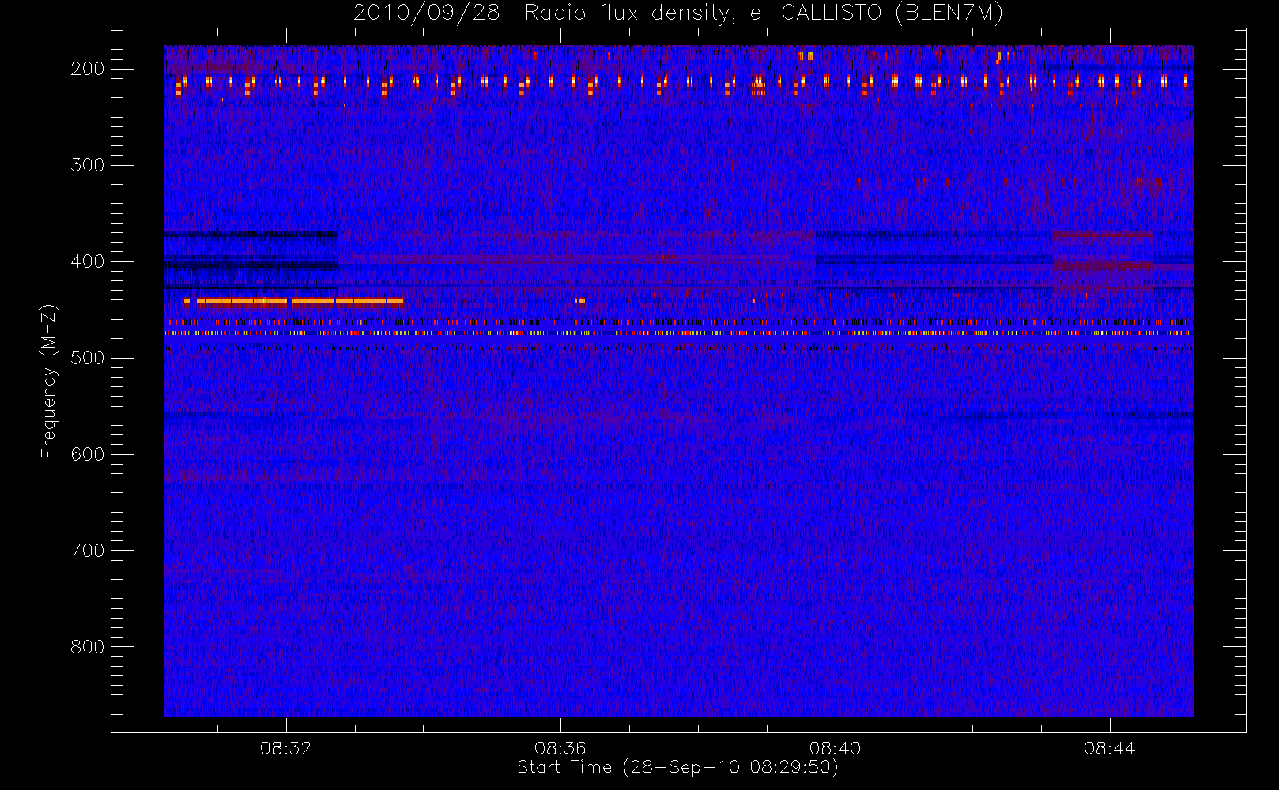Viewport: 1279px width, 790px height.
Task: Click the 08:44 time tick label
Action: pyautogui.click(x=1110, y=747)
